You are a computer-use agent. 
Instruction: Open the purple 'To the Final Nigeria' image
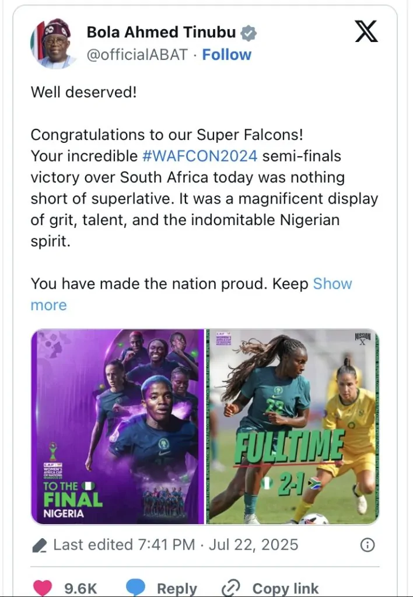tap(117, 426)
